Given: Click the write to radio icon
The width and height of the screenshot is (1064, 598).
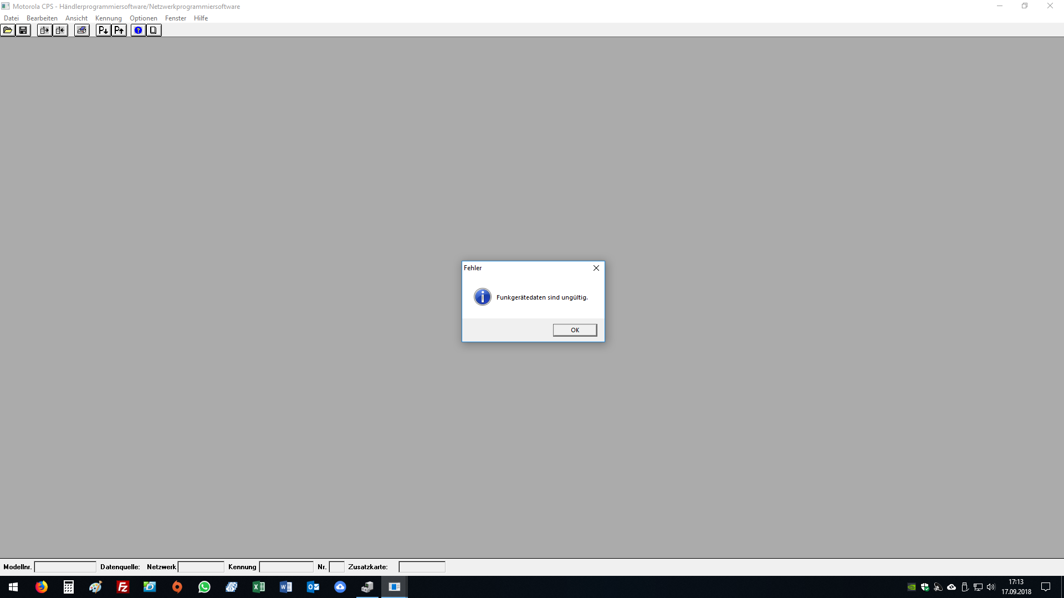Looking at the screenshot, I should 60,30.
